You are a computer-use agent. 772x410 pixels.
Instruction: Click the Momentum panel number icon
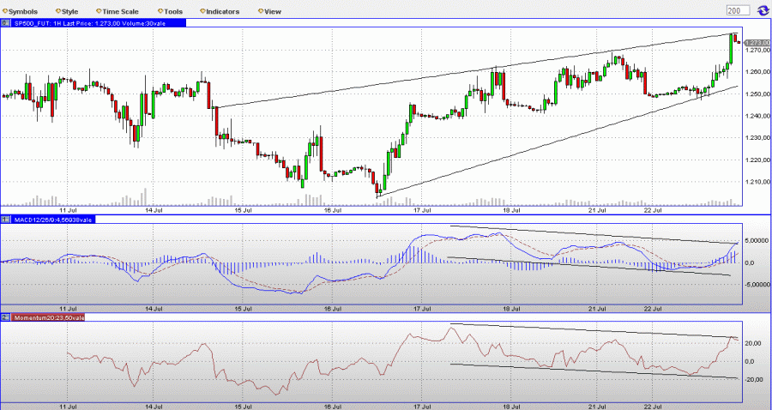coord(4,317)
